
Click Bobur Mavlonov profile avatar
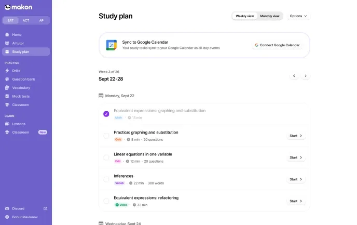coord(7,217)
